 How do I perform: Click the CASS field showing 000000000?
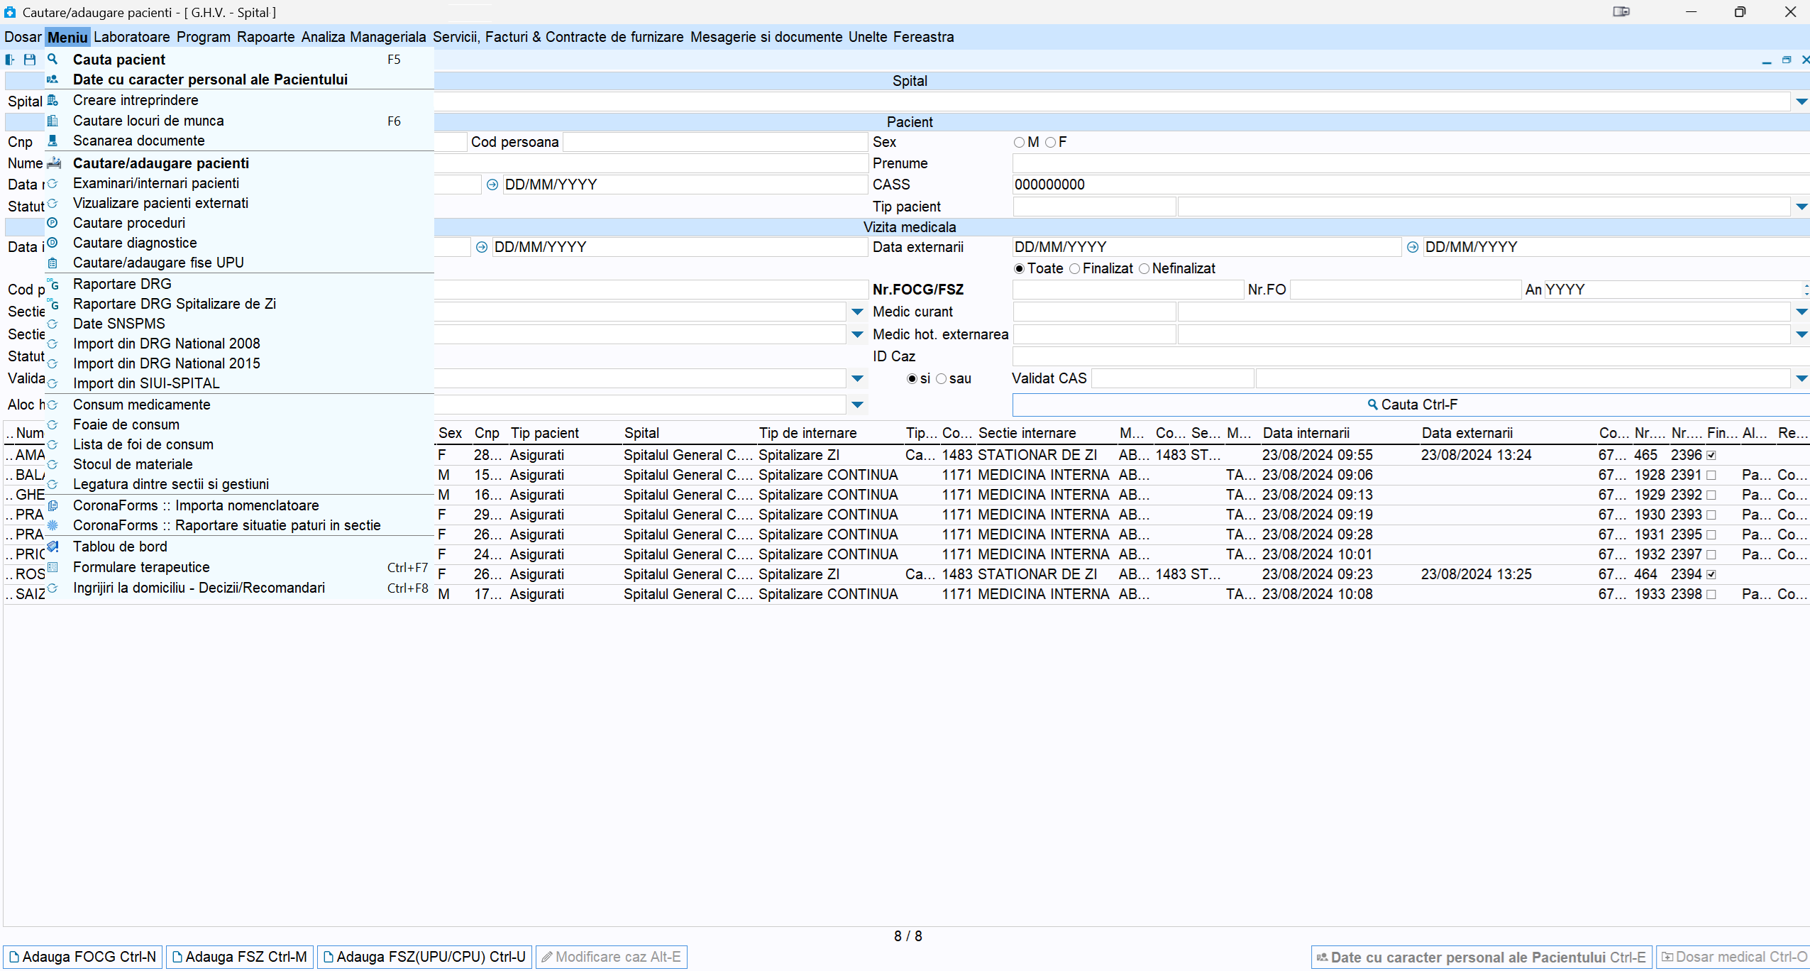(x=1411, y=185)
